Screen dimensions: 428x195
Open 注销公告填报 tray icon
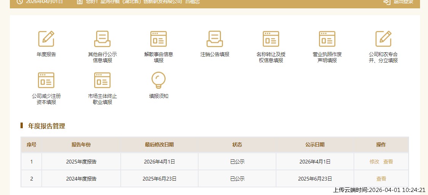point(215,39)
